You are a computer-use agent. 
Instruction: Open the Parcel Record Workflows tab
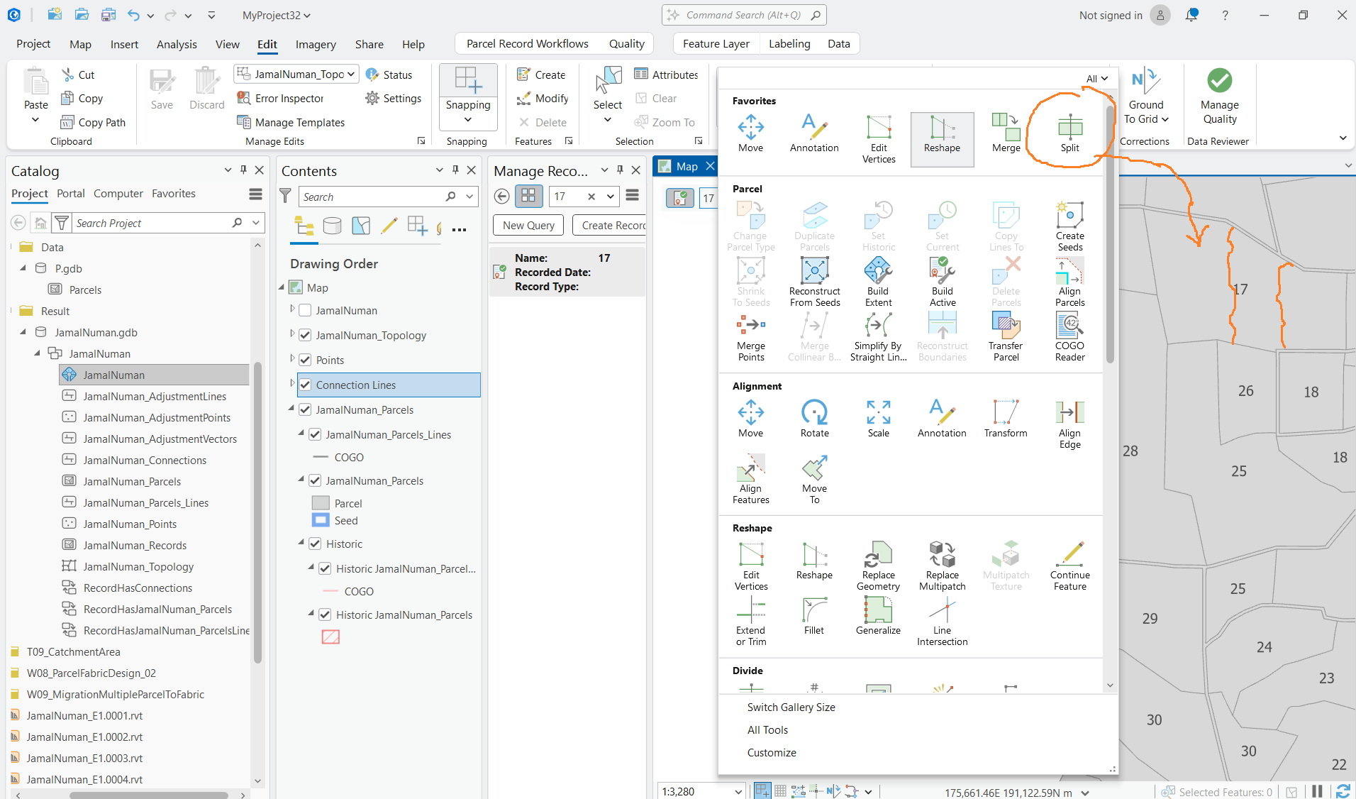pyautogui.click(x=528, y=43)
